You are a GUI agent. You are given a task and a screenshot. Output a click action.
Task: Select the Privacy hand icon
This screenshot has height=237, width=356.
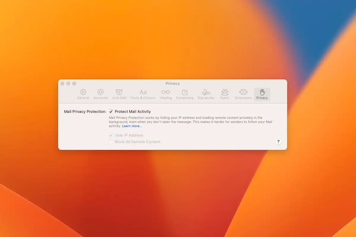click(262, 92)
